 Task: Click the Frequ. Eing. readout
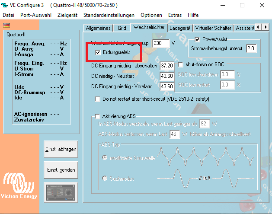click(41, 63)
